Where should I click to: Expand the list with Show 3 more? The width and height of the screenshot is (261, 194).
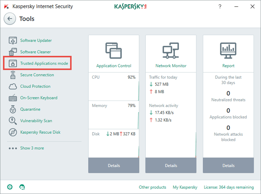(x=32, y=148)
